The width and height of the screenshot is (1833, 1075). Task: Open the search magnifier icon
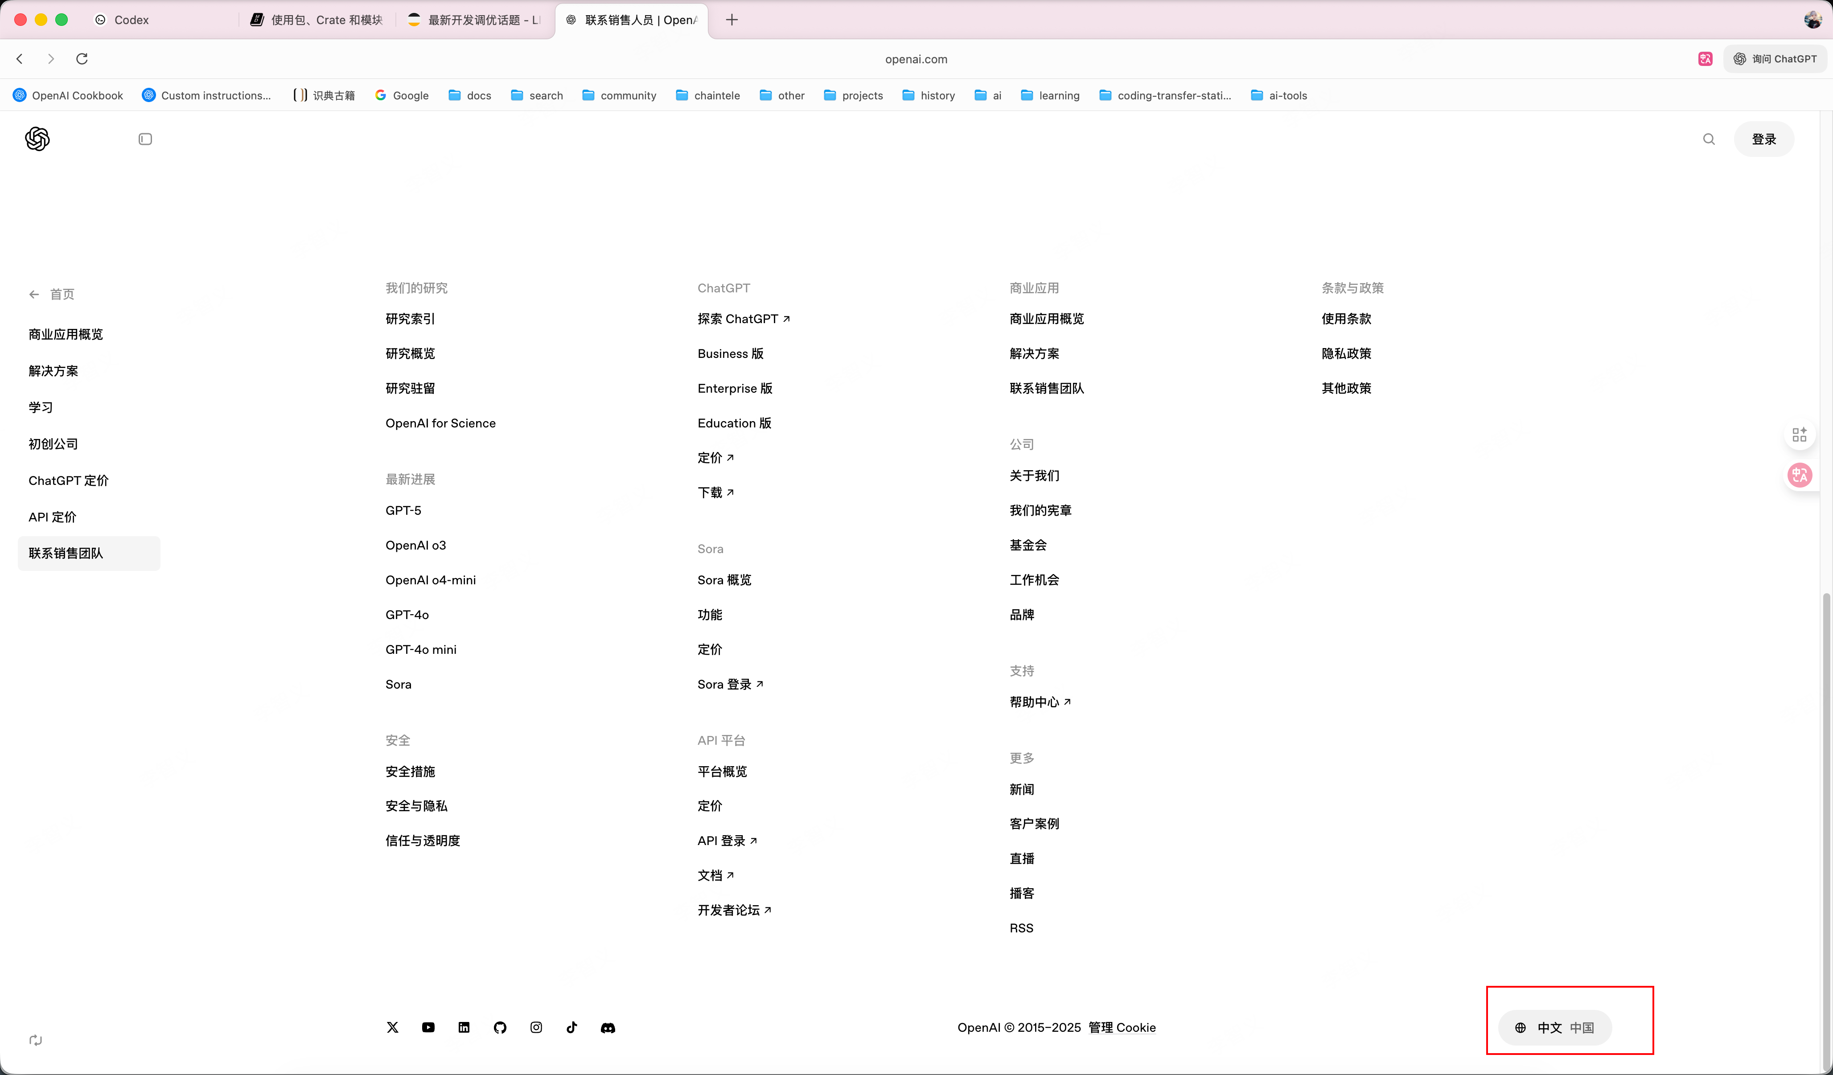point(1709,139)
